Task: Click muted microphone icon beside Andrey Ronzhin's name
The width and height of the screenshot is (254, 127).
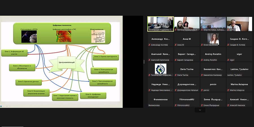Action: point(202,60)
